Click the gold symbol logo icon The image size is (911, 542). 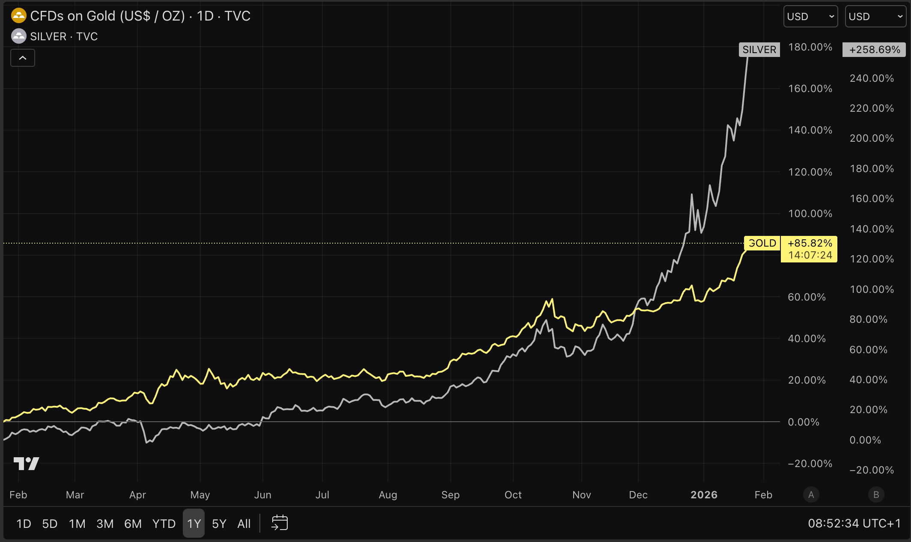point(18,16)
